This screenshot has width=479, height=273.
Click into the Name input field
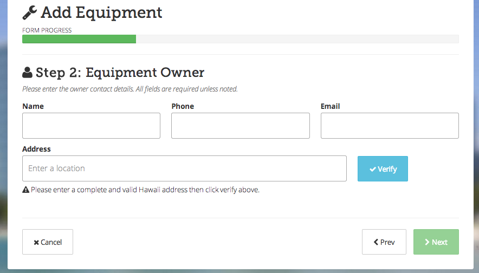pos(91,126)
